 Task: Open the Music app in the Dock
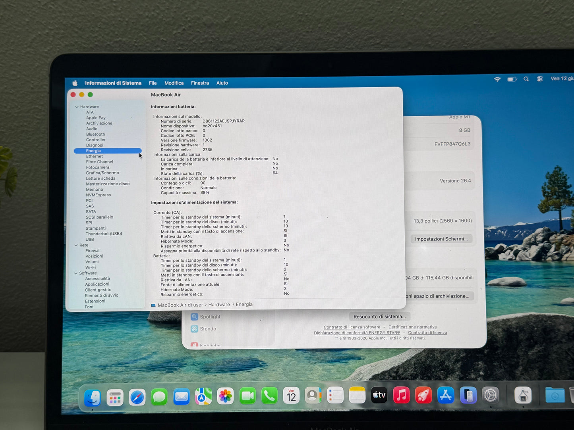click(401, 395)
